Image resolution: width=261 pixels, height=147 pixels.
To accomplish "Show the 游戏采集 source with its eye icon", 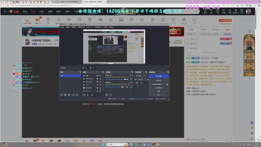I will point(97,91).
